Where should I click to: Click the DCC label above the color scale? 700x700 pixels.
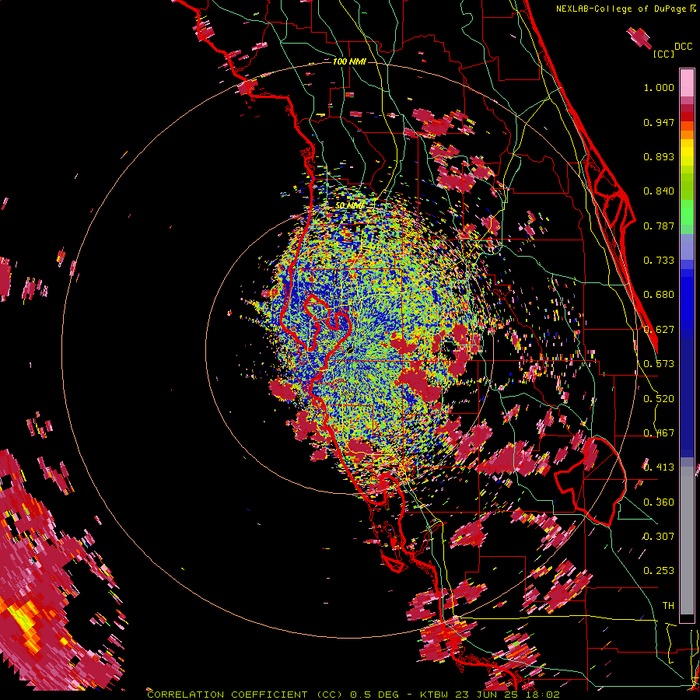pos(683,47)
